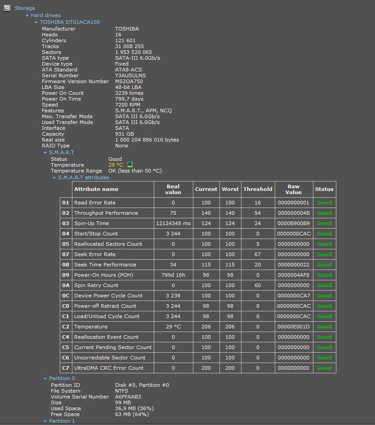Click Used Space 36,9 MB (36%)

134,408
